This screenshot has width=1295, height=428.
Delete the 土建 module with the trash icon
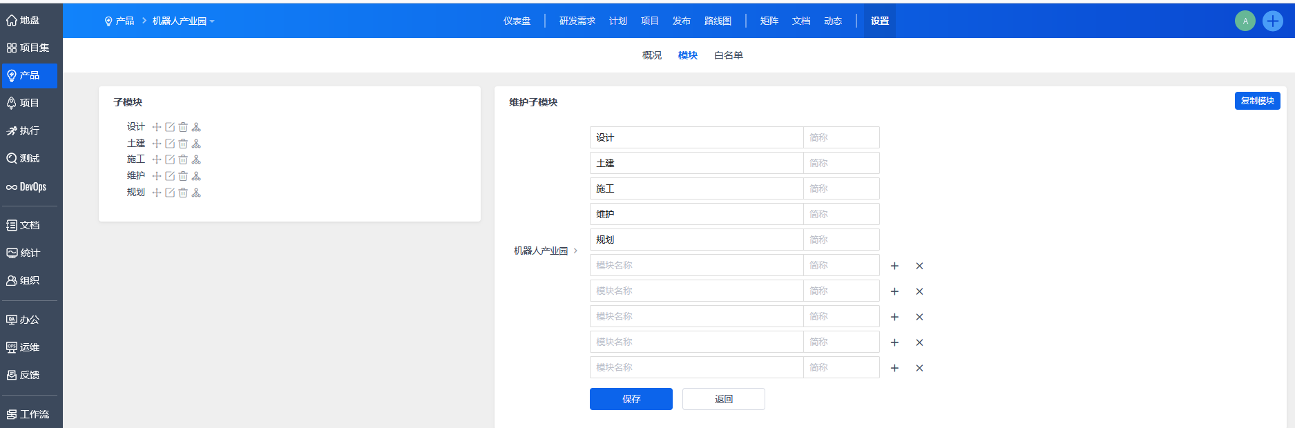(x=183, y=144)
